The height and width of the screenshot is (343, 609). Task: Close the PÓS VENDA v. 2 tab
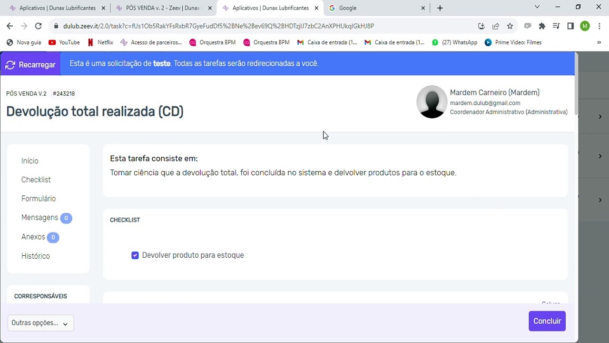pos(210,8)
